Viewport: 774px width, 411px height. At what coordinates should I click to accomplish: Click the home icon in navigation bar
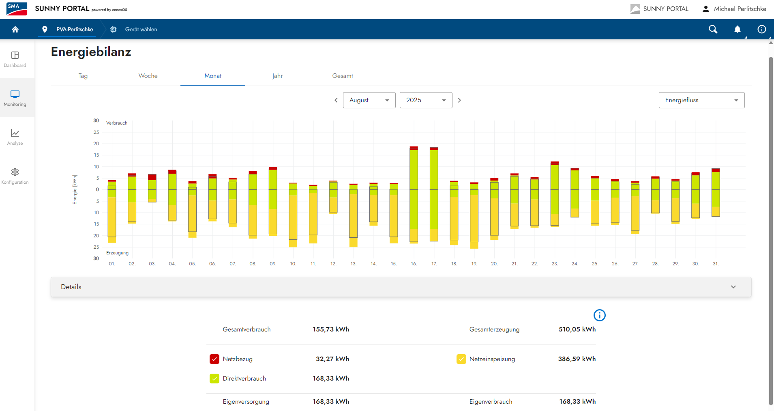click(15, 29)
